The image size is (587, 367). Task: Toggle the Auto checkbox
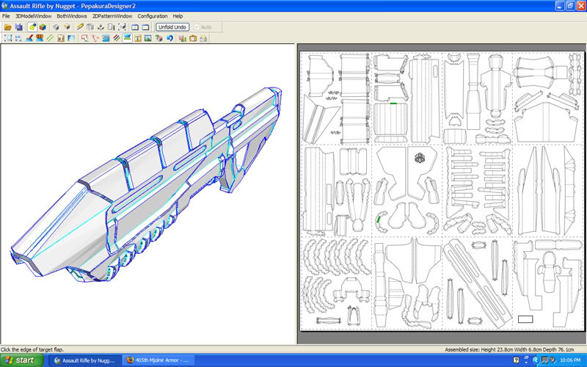(x=197, y=27)
